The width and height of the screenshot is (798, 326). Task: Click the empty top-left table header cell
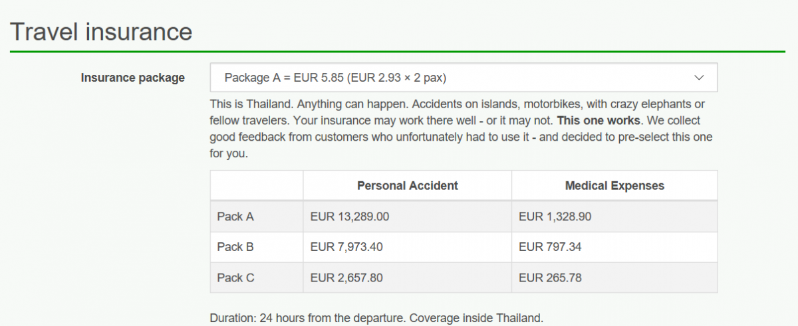pyautogui.click(x=257, y=186)
